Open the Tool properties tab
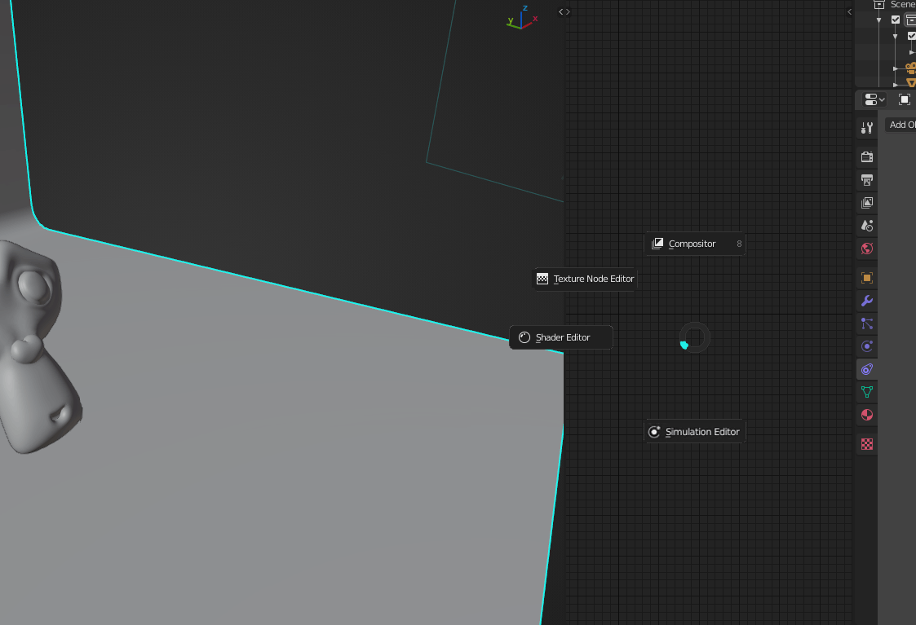 click(867, 128)
